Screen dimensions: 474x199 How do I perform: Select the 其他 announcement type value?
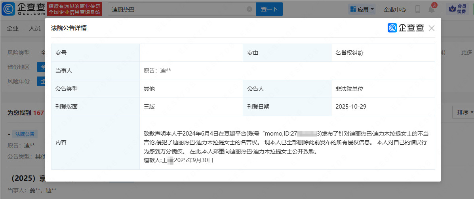coord(149,89)
